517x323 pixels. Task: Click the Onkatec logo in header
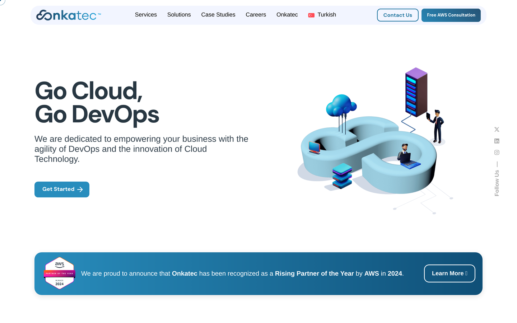[x=69, y=15]
